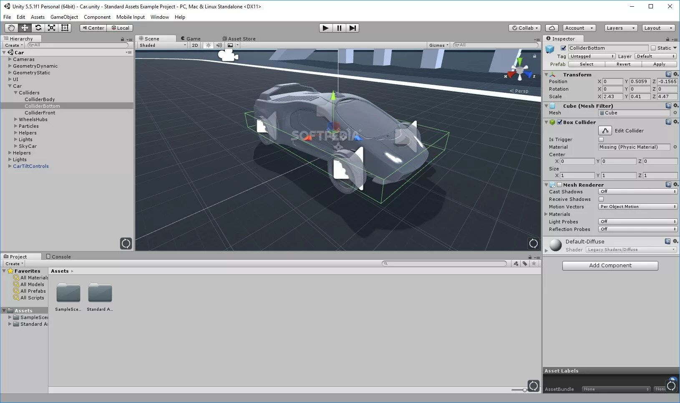Open the Layers dropdown

[x=621, y=28]
